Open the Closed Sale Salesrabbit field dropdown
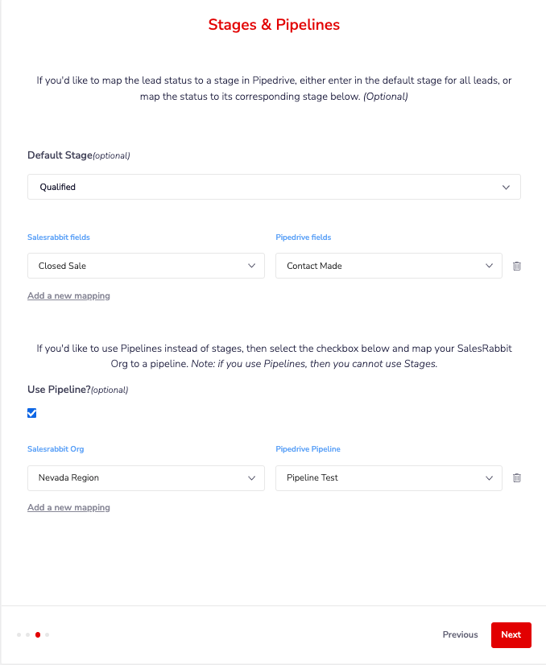Screen dimensions: 546x665 point(146,266)
